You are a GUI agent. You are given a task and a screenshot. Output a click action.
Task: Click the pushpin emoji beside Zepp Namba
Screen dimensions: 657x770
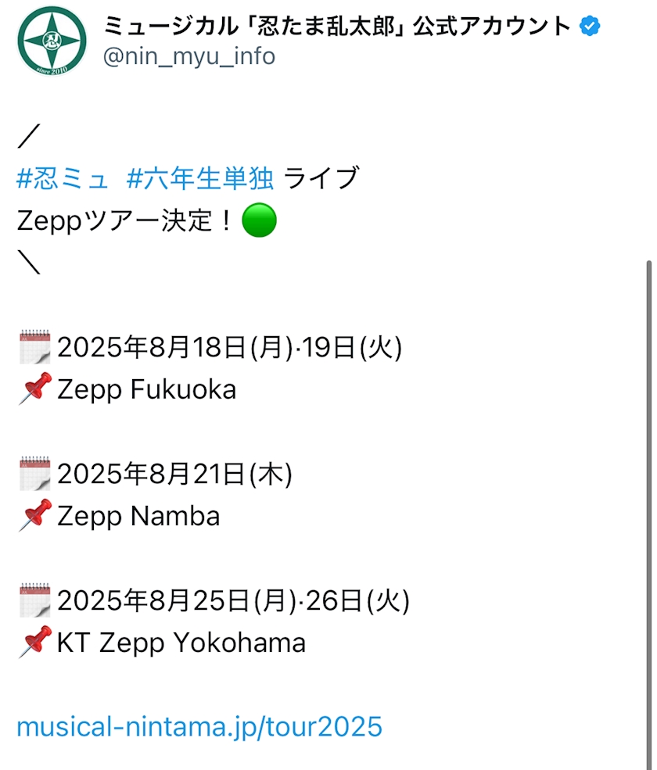tap(34, 516)
